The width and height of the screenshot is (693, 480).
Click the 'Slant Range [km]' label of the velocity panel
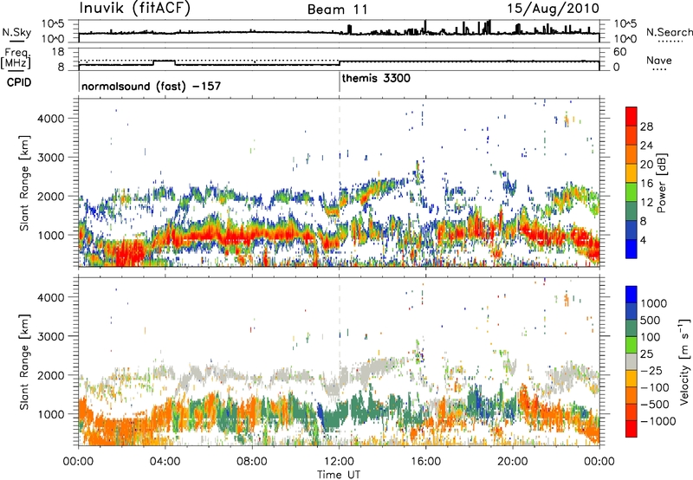(24, 362)
